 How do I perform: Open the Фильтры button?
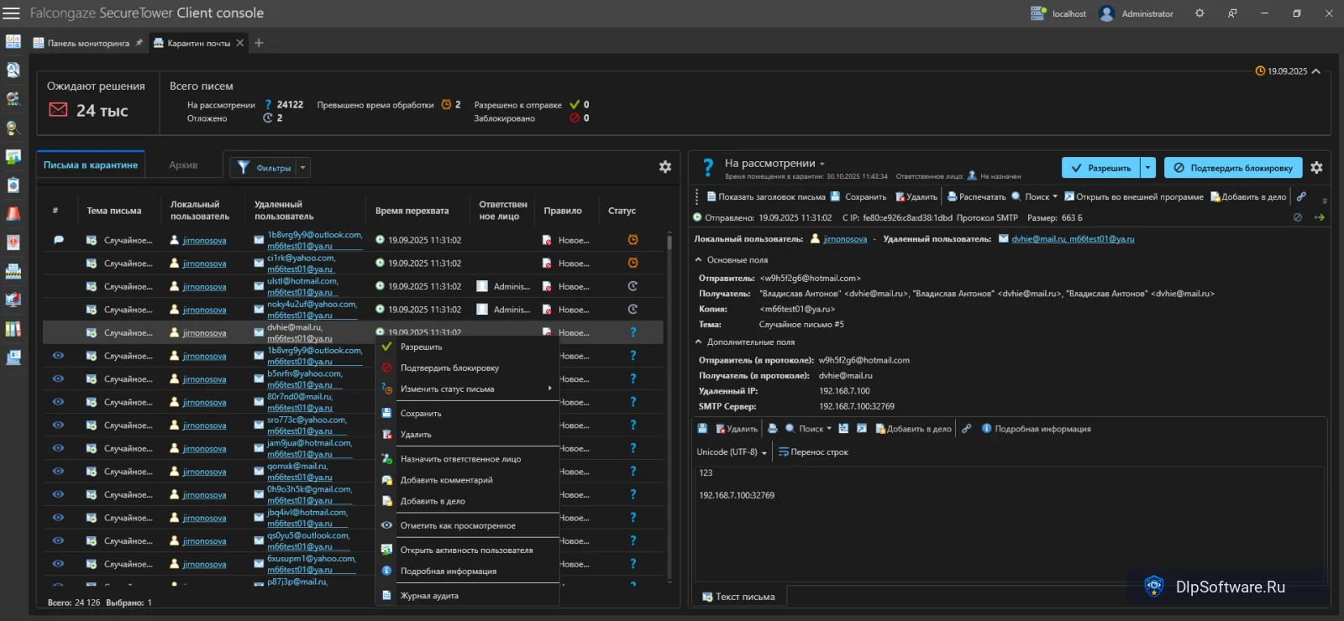(264, 167)
